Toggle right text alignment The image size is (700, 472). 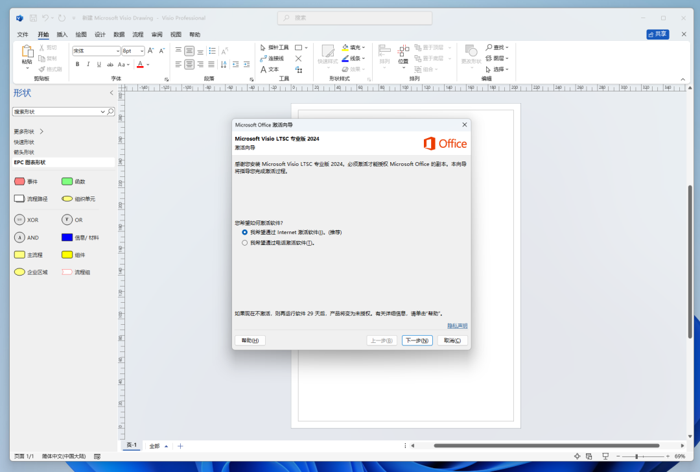[x=200, y=65]
